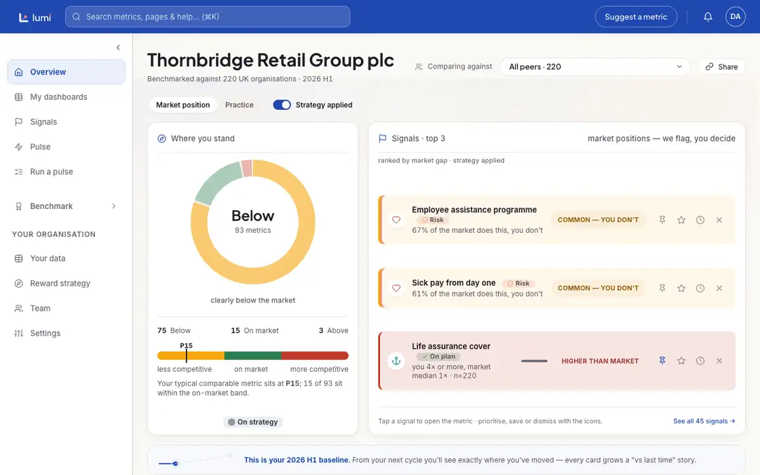The height and width of the screenshot is (475, 760).
Task: Open the Sick pay from day one title
Action: (454, 282)
